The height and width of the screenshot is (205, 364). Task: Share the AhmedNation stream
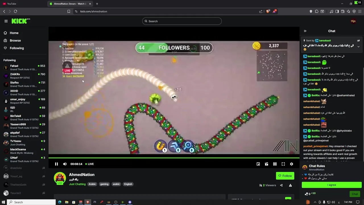[x=281, y=185]
